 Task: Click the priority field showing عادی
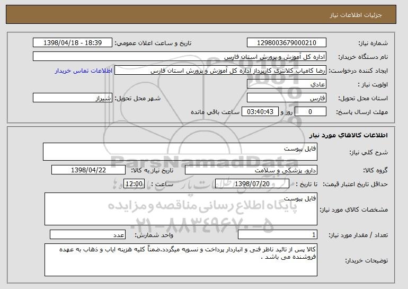tap(287, 84)
